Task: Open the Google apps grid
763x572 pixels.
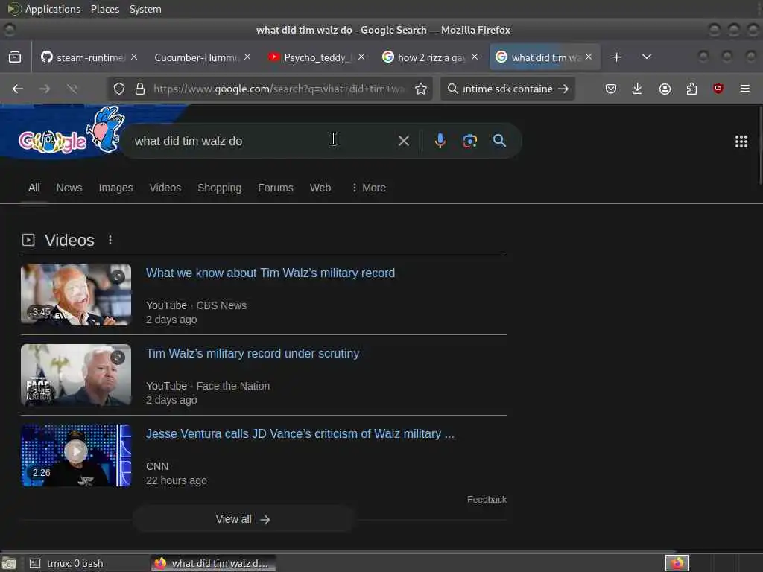Action: point(741,142)
